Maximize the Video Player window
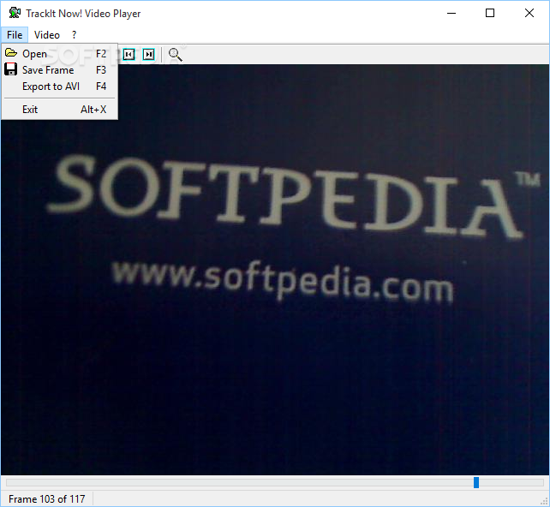This screenshot has width=550, height=507. click(490, 14)
